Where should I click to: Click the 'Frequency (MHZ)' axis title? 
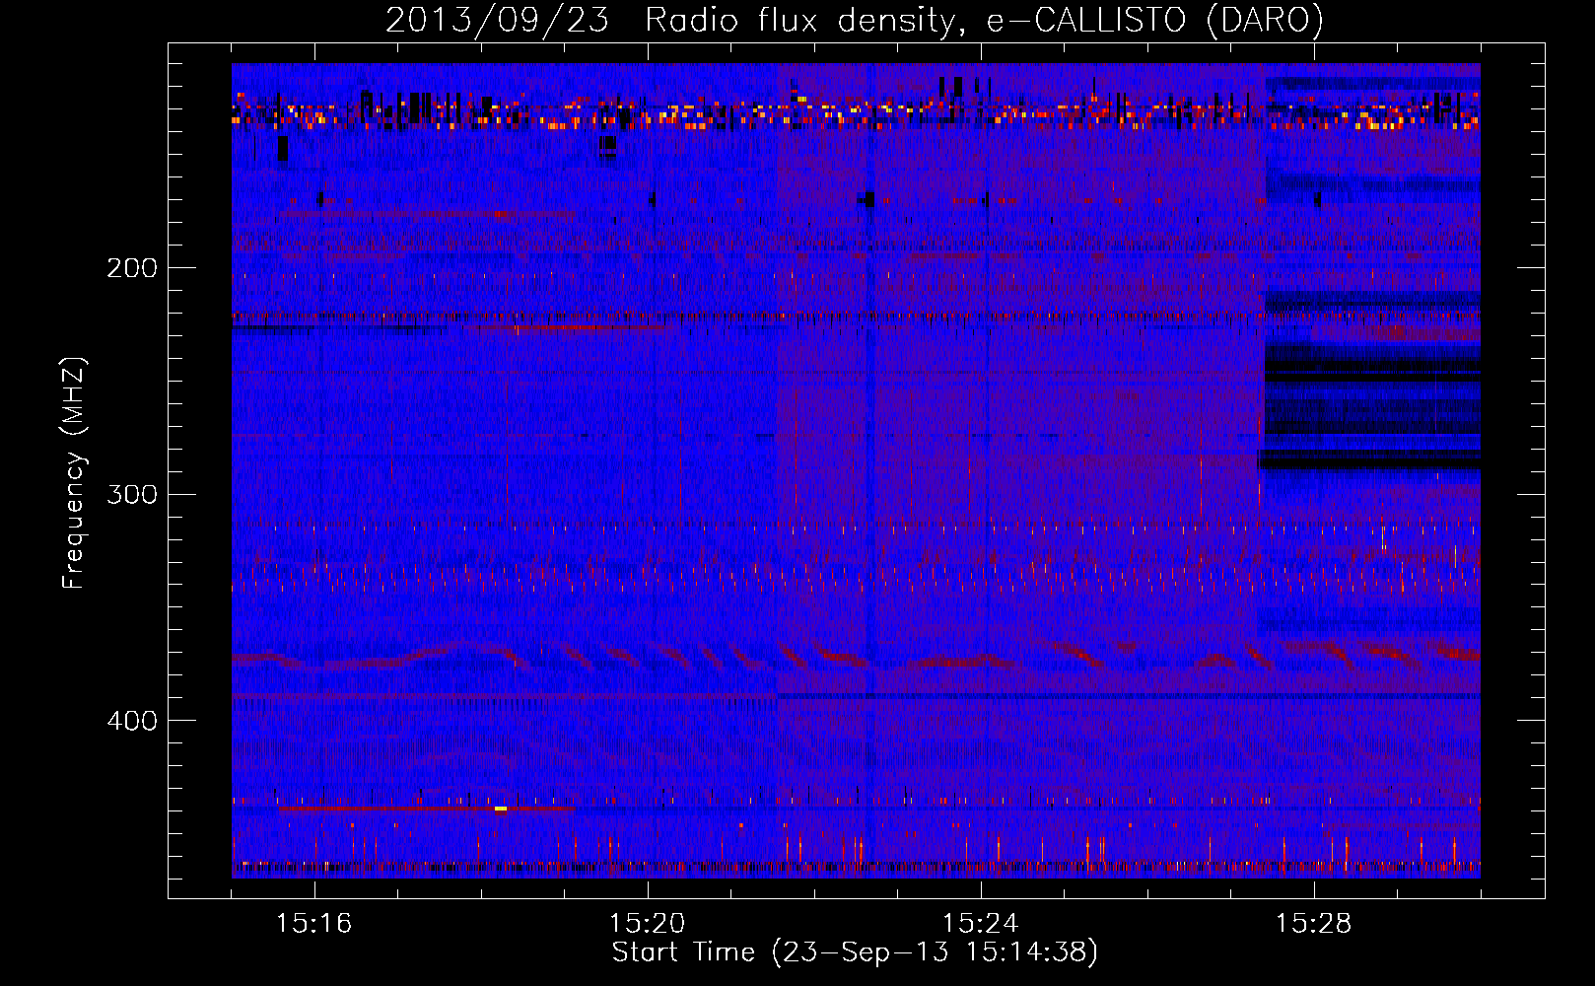74,473
